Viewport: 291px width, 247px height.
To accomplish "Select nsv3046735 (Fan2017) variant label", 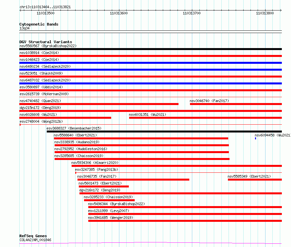I will [97, 176].
